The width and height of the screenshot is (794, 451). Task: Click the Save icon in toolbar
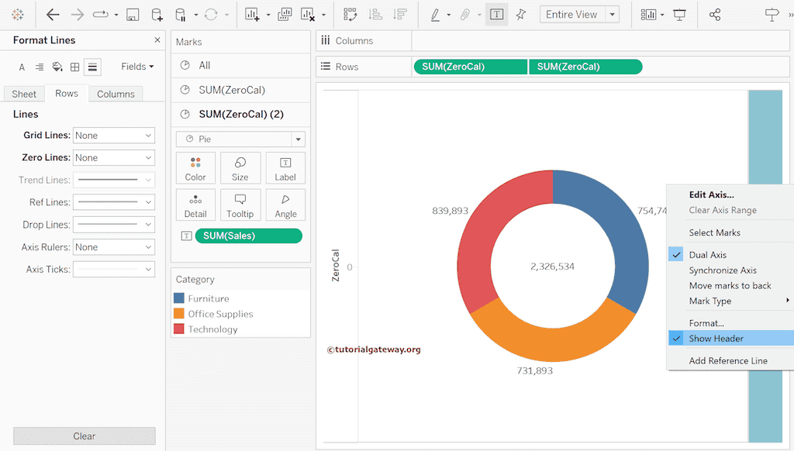pos(133,15)
